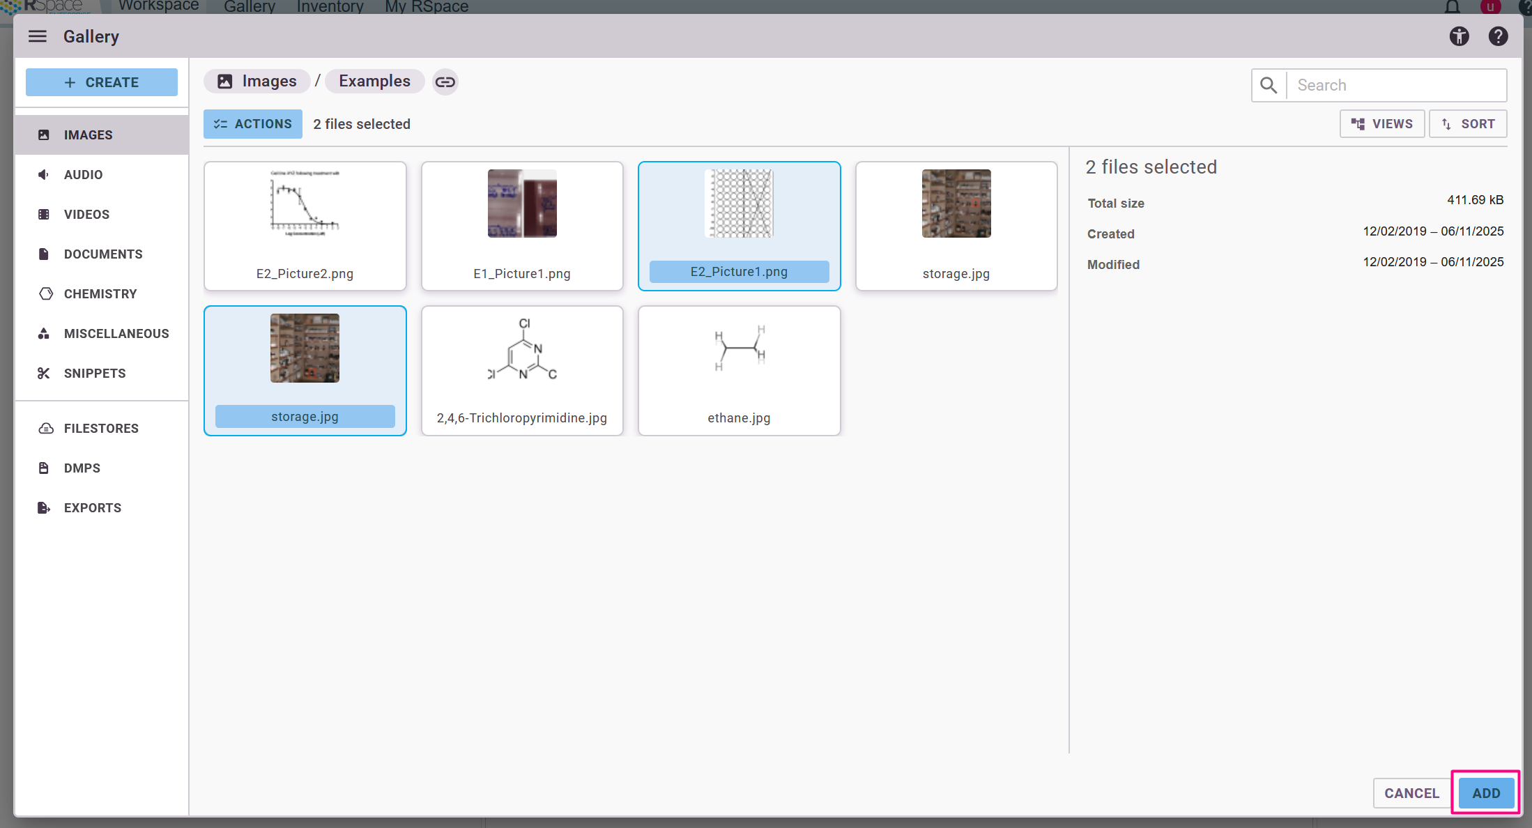Open the Sort dropdown

point(1468,124)
